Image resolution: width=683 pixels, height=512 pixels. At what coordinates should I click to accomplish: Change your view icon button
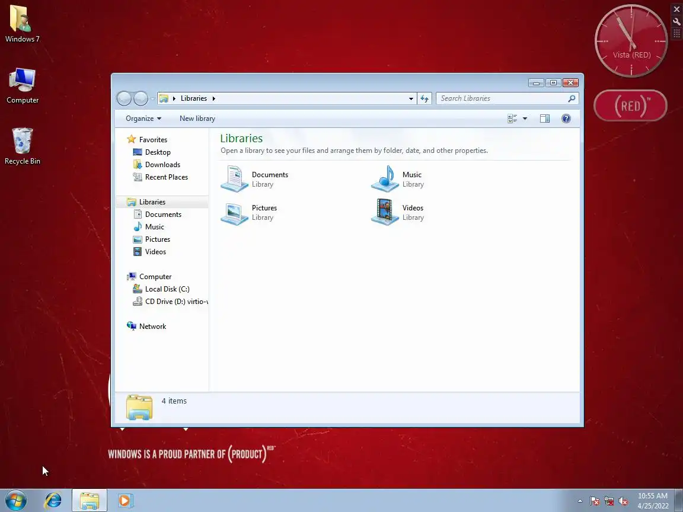point(512,119)
